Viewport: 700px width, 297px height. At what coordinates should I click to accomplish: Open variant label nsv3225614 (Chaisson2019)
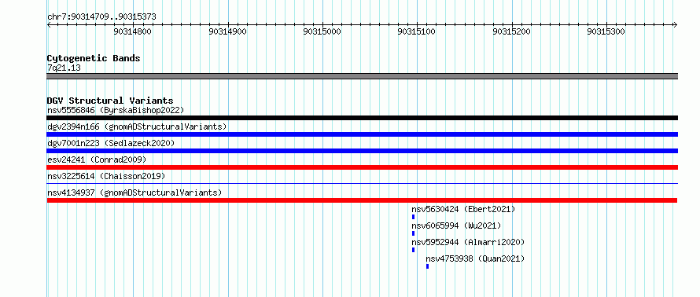(106, 176)
